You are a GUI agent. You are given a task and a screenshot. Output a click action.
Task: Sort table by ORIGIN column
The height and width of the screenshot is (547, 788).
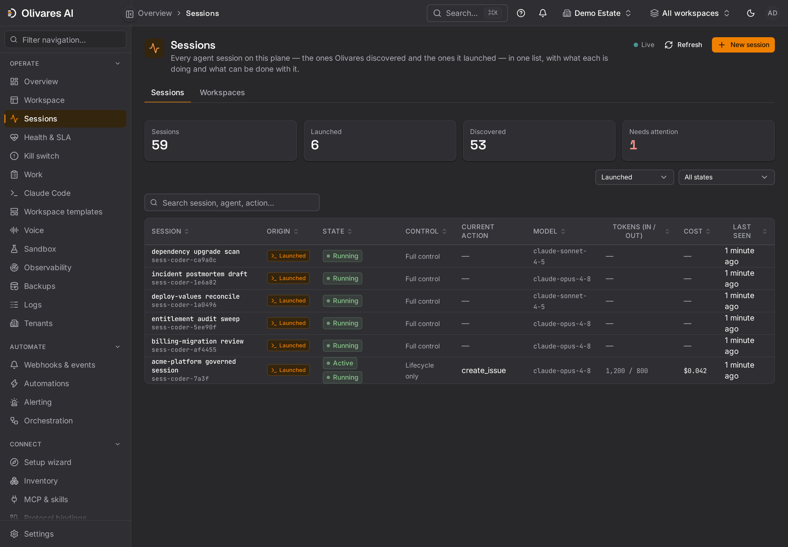tap(283, 231)
